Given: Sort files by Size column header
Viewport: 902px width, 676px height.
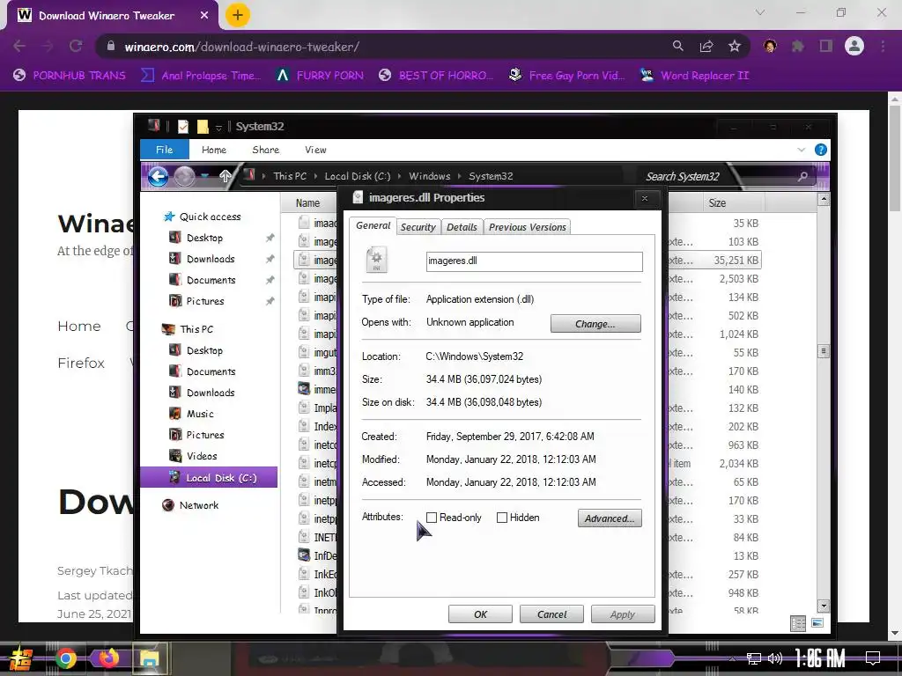Looking at the screenshot, I should click(717, 203).
